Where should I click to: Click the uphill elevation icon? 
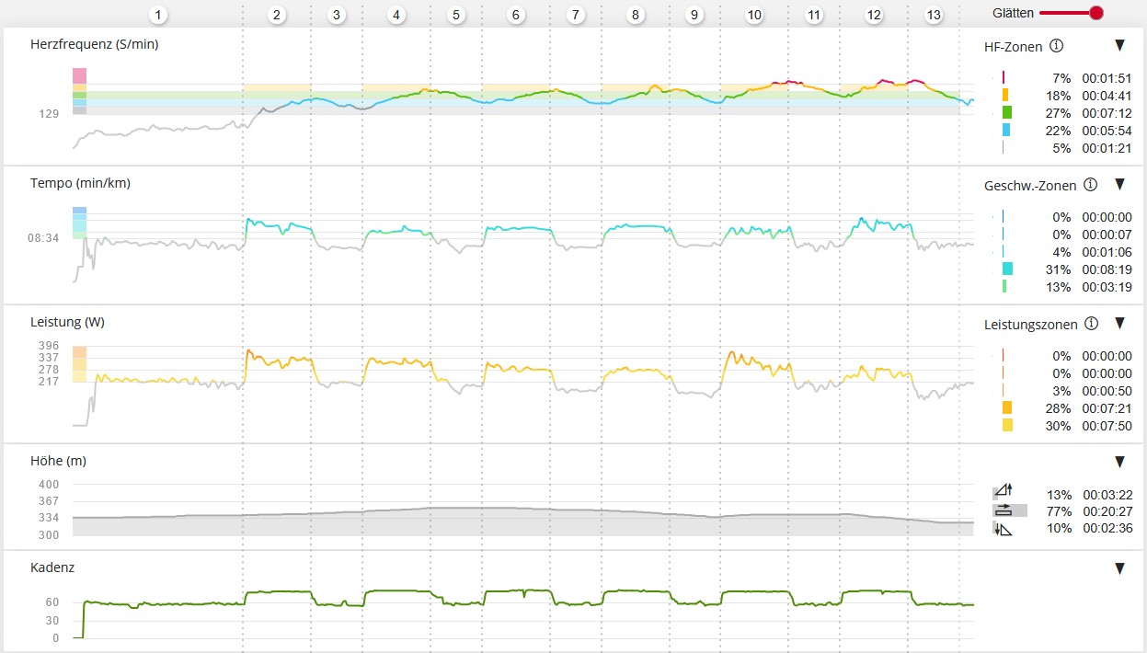[x=1003, y=493]
